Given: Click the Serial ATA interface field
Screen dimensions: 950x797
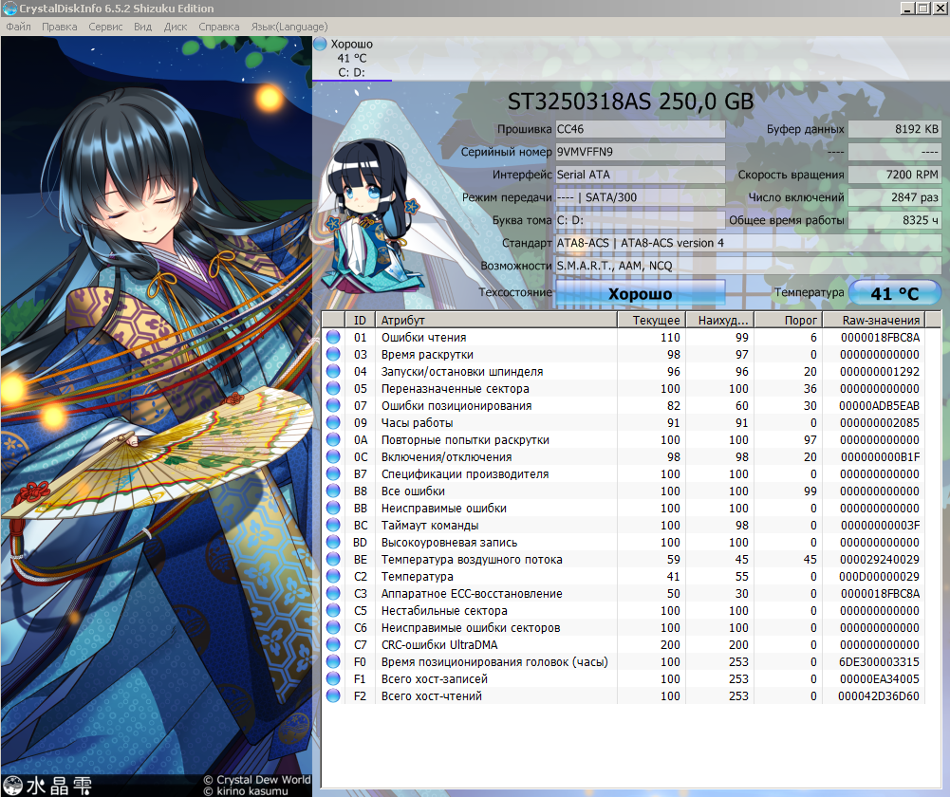Looking at the screenshot, I should pyautogui.click(x=640, y=175).
